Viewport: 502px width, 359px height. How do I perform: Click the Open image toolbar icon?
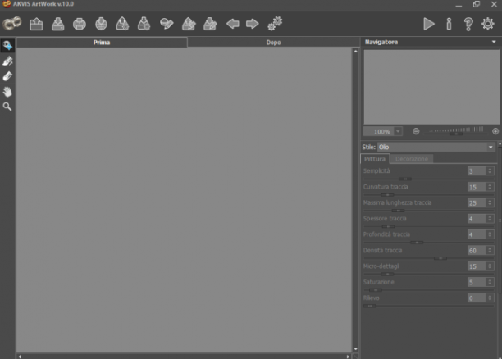coord(36,24)
